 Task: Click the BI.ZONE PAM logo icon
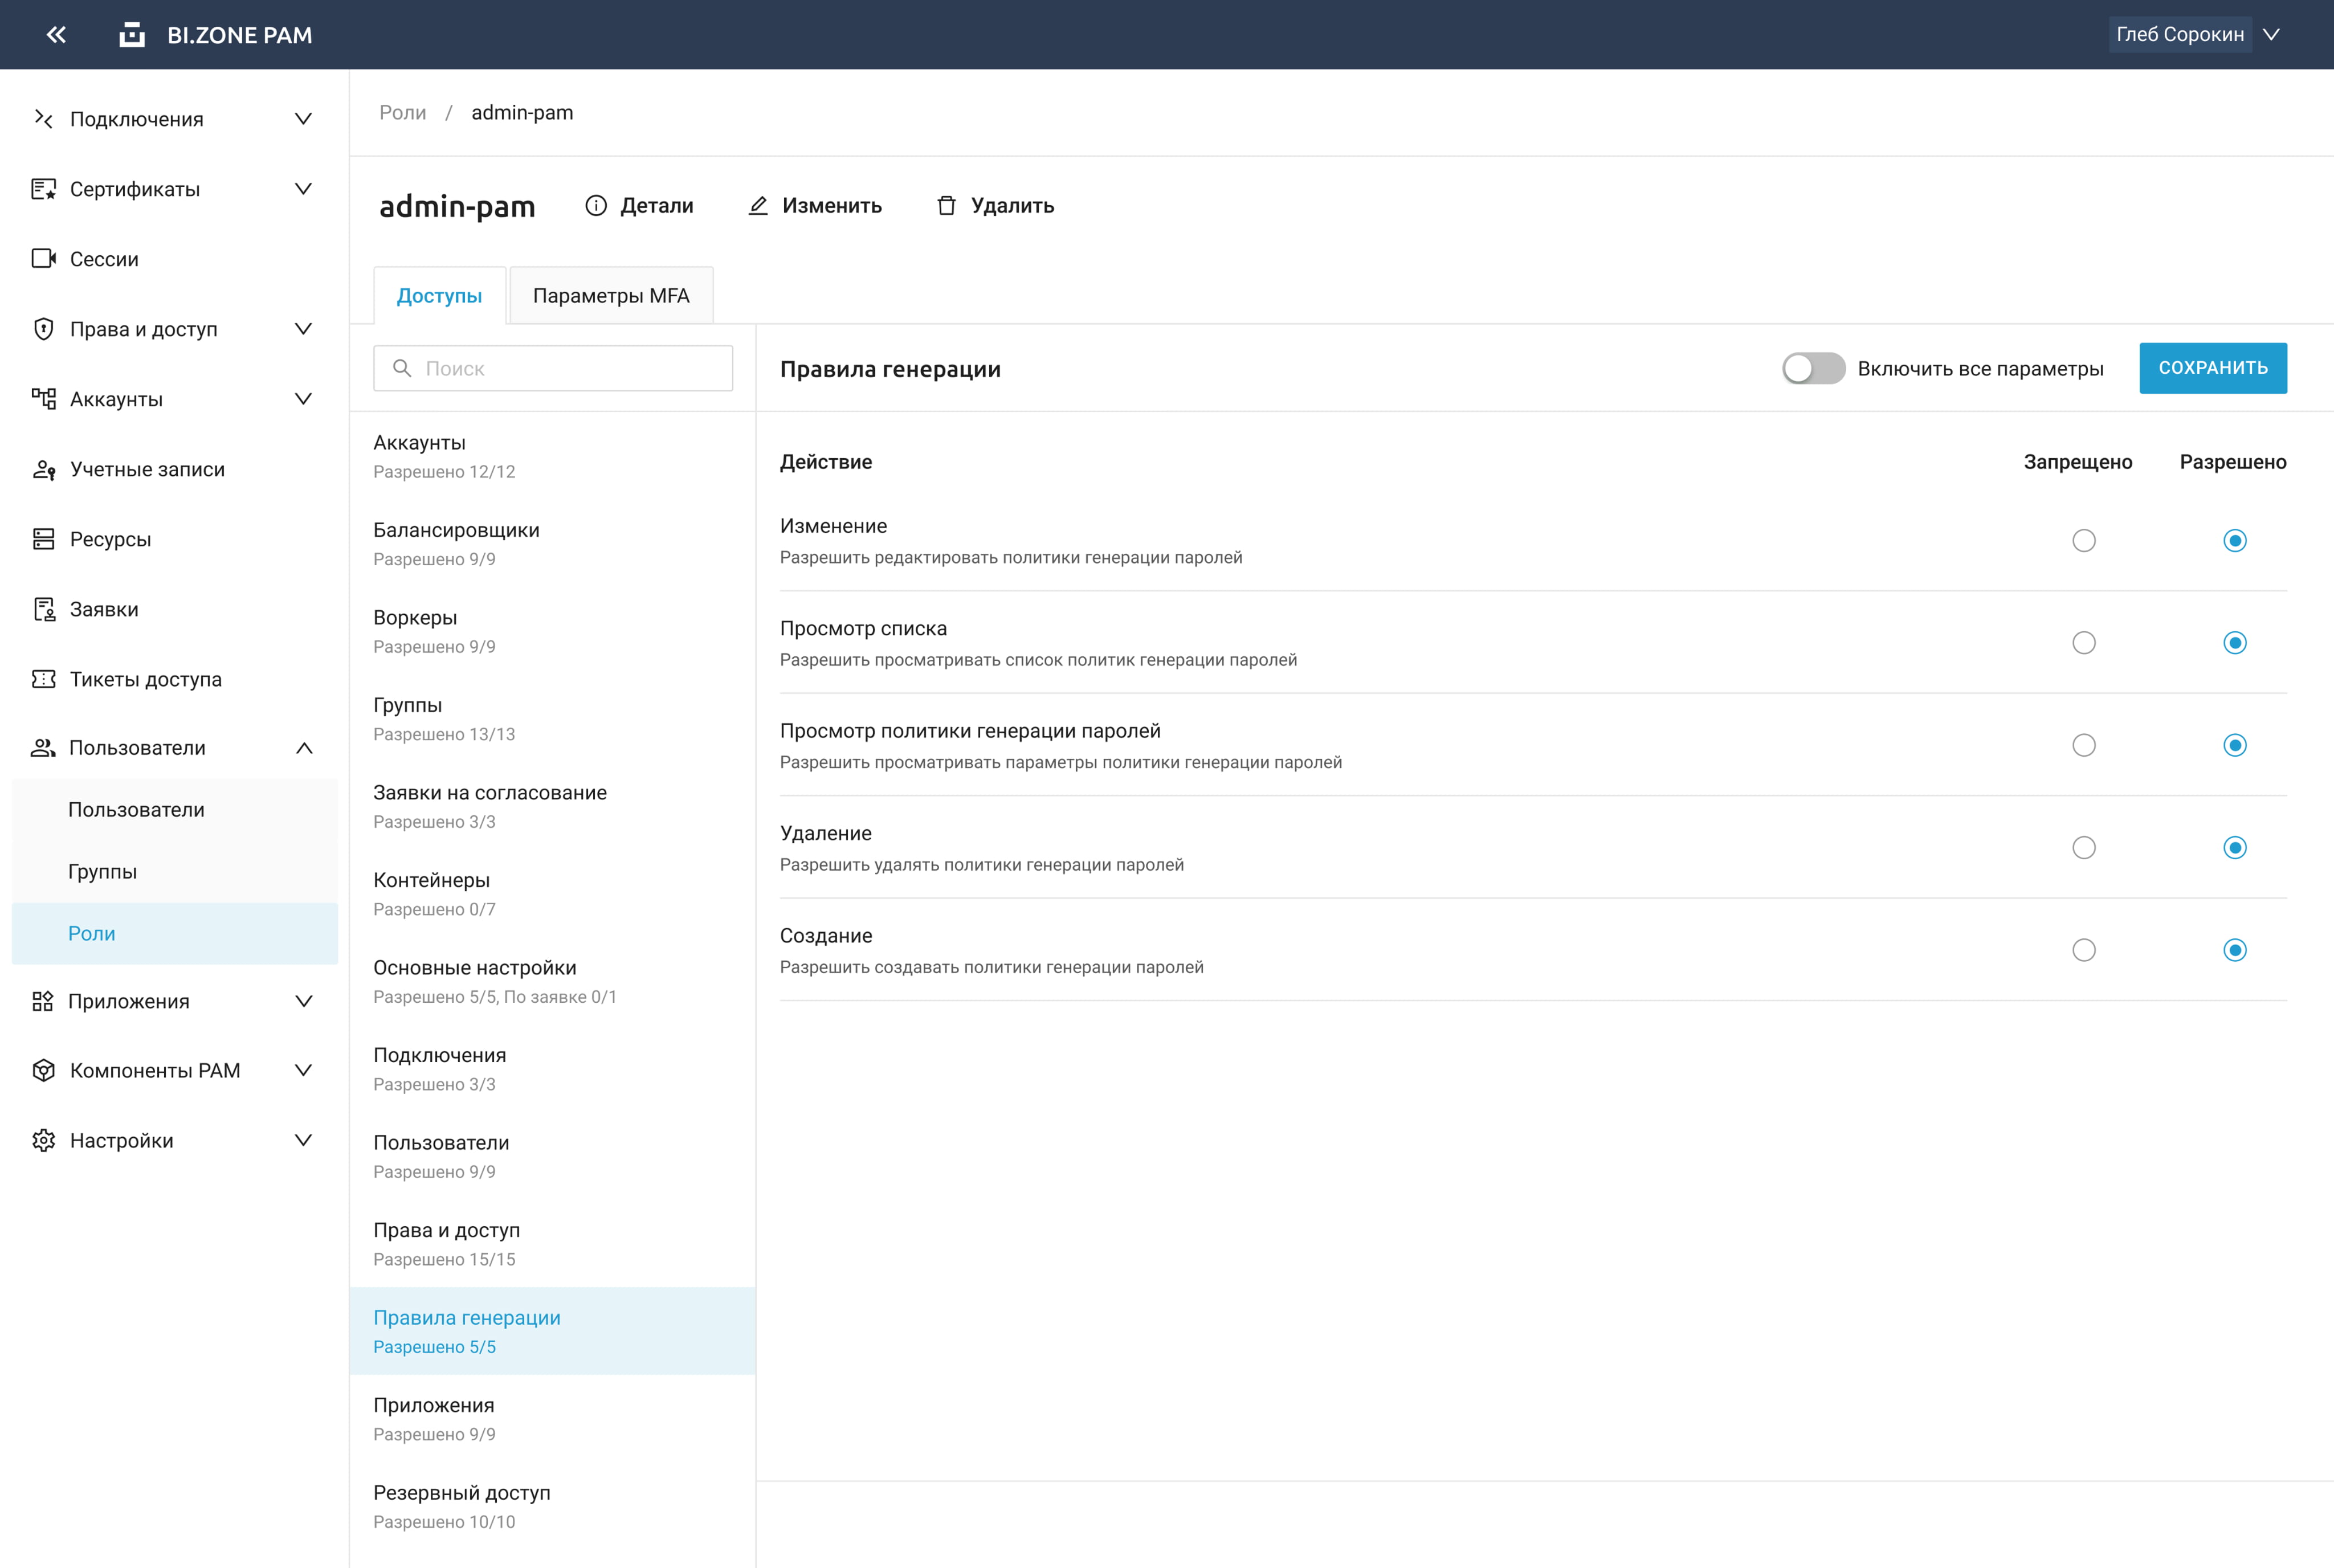tap(132, 35)
